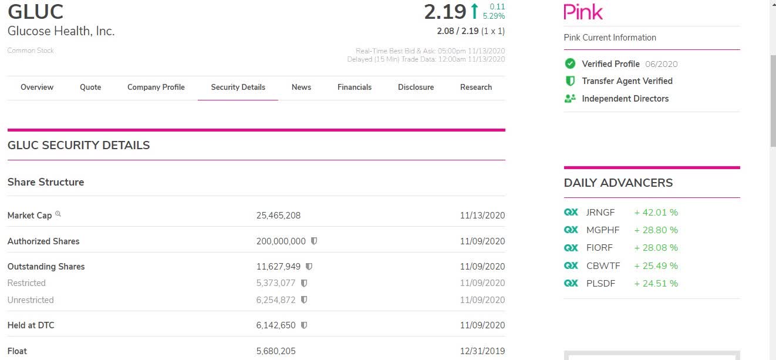Open the FIORF daily advancer link
This screenshot has width=776, height=360.
(599, 248)
